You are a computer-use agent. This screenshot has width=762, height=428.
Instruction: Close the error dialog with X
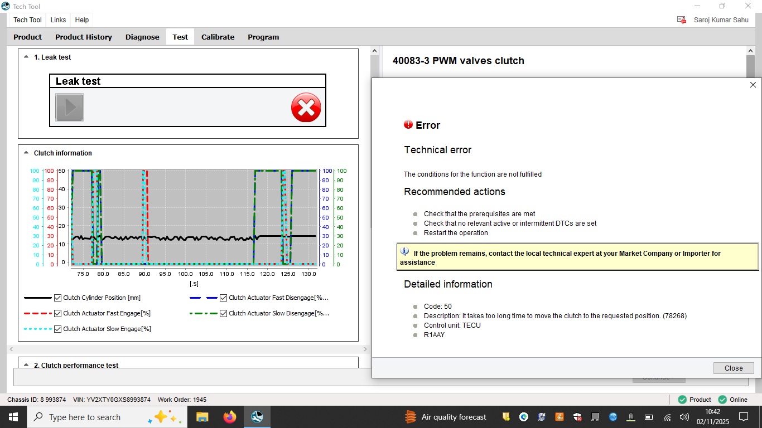tap(753, 85)
